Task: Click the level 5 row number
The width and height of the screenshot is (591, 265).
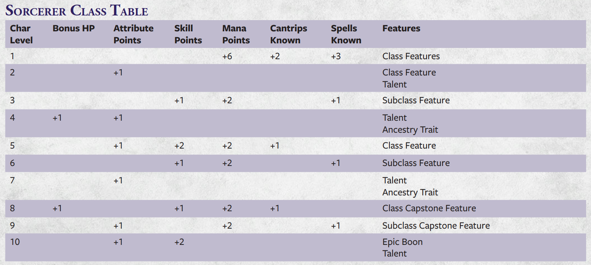Action: (12, 146)
